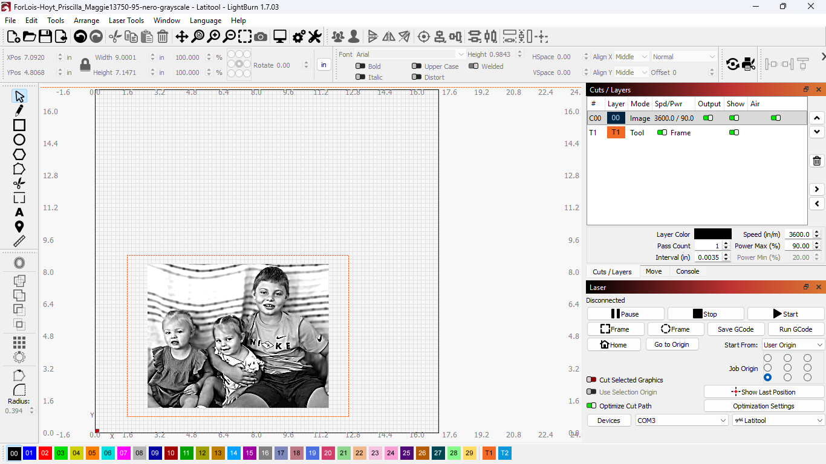Switch to the Console tab
Screen dimensions: 826x464
tap(688, 271)
